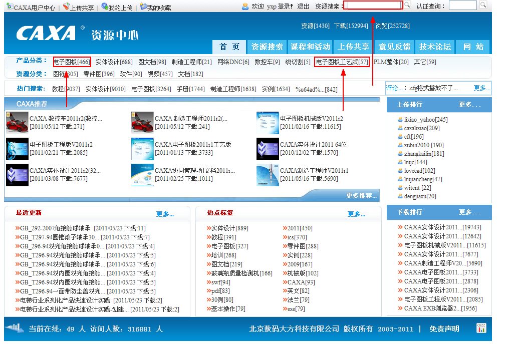Viewport: 513px width, 344px height.
Task: Click the 更多推荐 link under CAXA推荐
Action: pos(361,196)
